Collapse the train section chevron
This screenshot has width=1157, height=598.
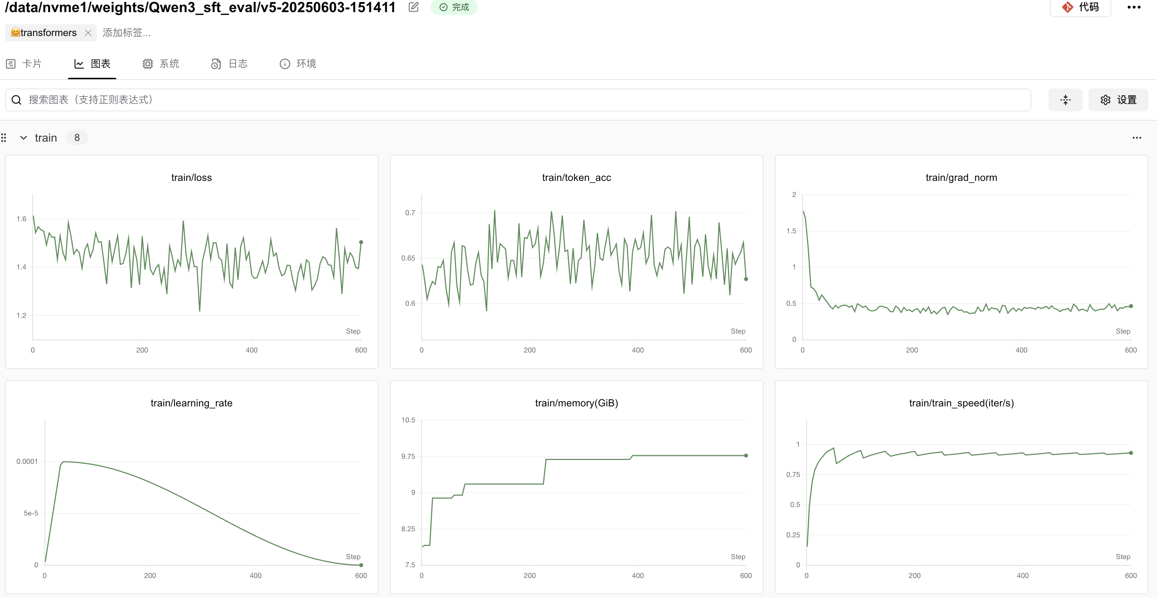[x=23, y=138]
